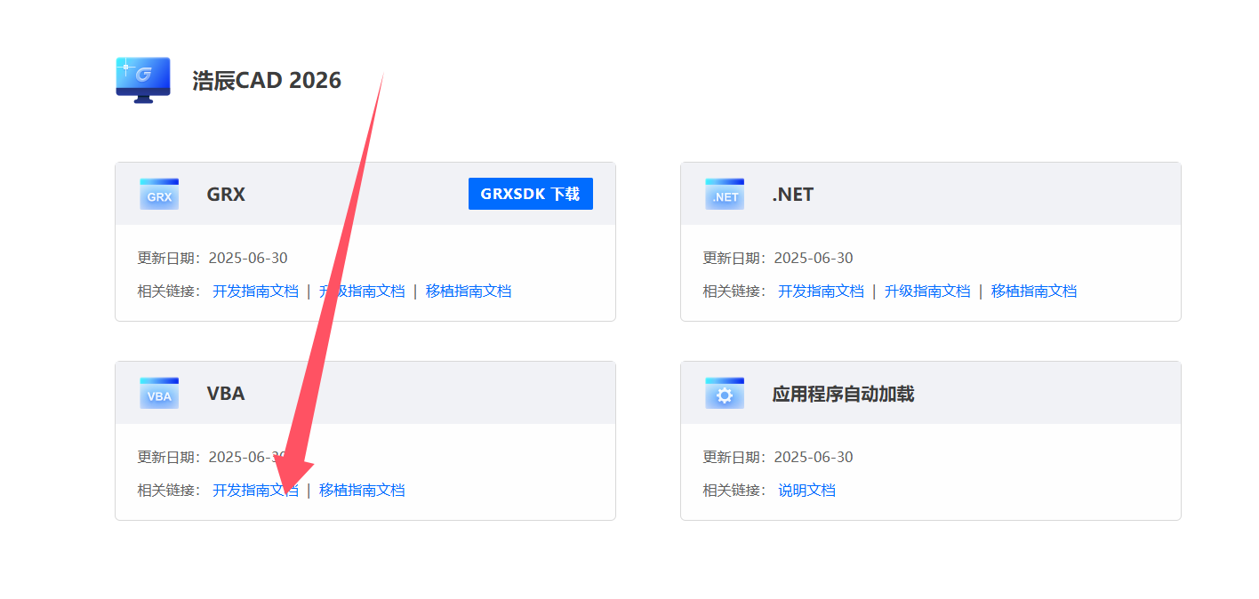Open .NET 升级指南文档 link
This screenshot has height=599, width=1259.
pos(927,291)
